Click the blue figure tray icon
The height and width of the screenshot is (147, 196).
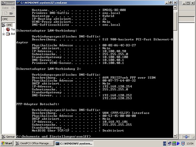tap(178, 144)
